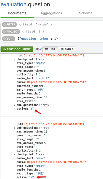Click max_answer_time value in first document

pos(46,97)
